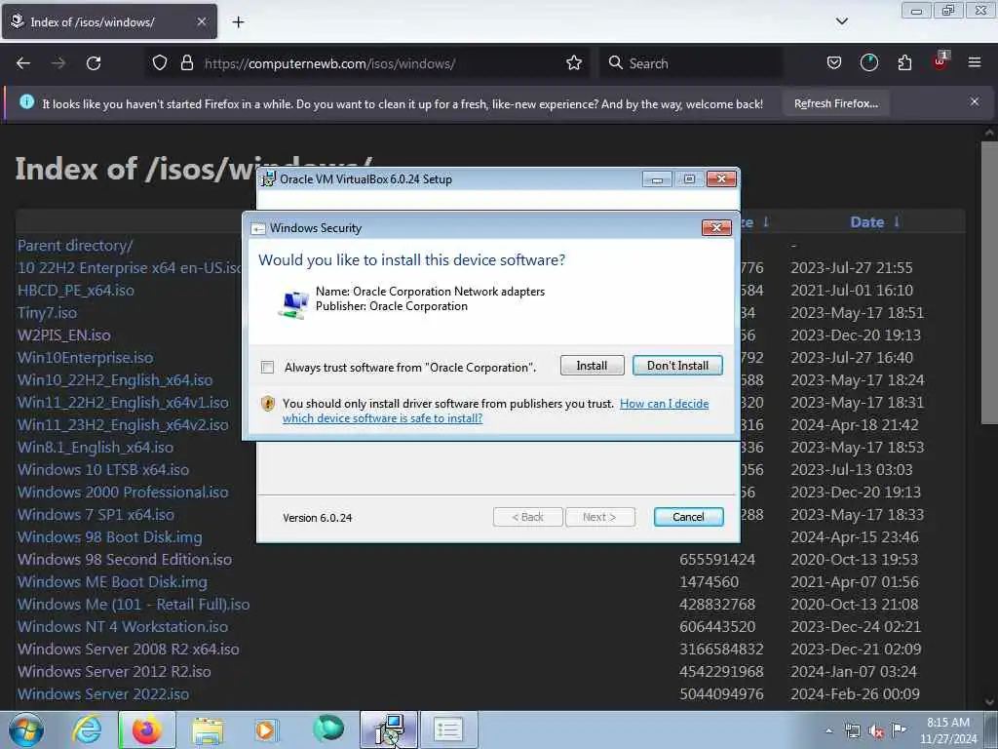The width and height of the screenshot is (998, 749).
Task: Open the Pocket save icon
Action: [834, 63]
